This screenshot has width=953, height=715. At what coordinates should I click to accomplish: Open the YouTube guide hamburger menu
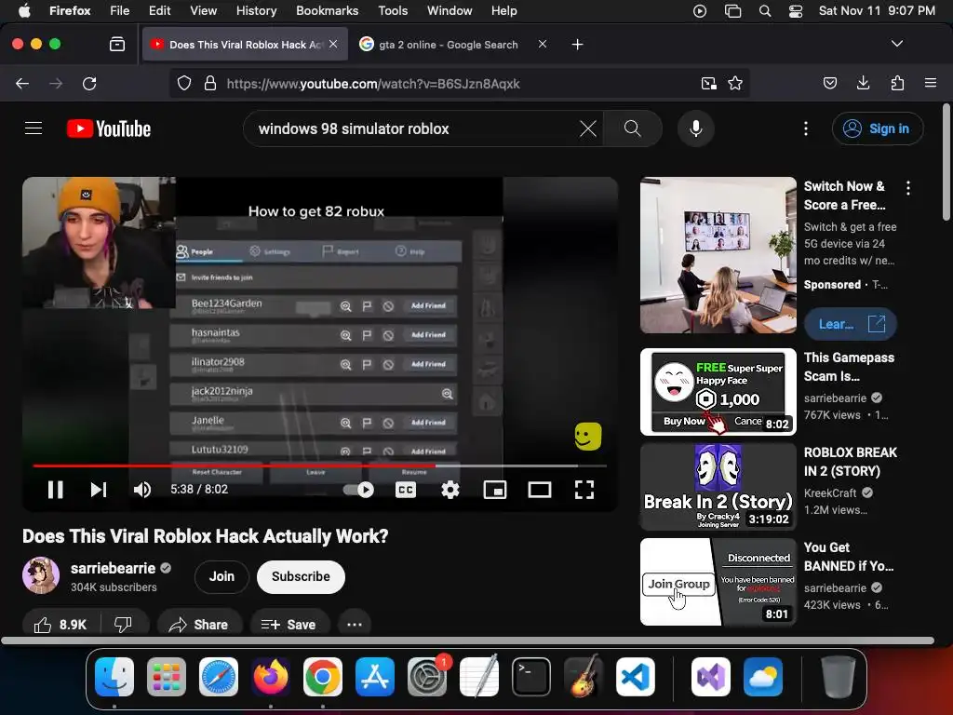pos(34,128)
